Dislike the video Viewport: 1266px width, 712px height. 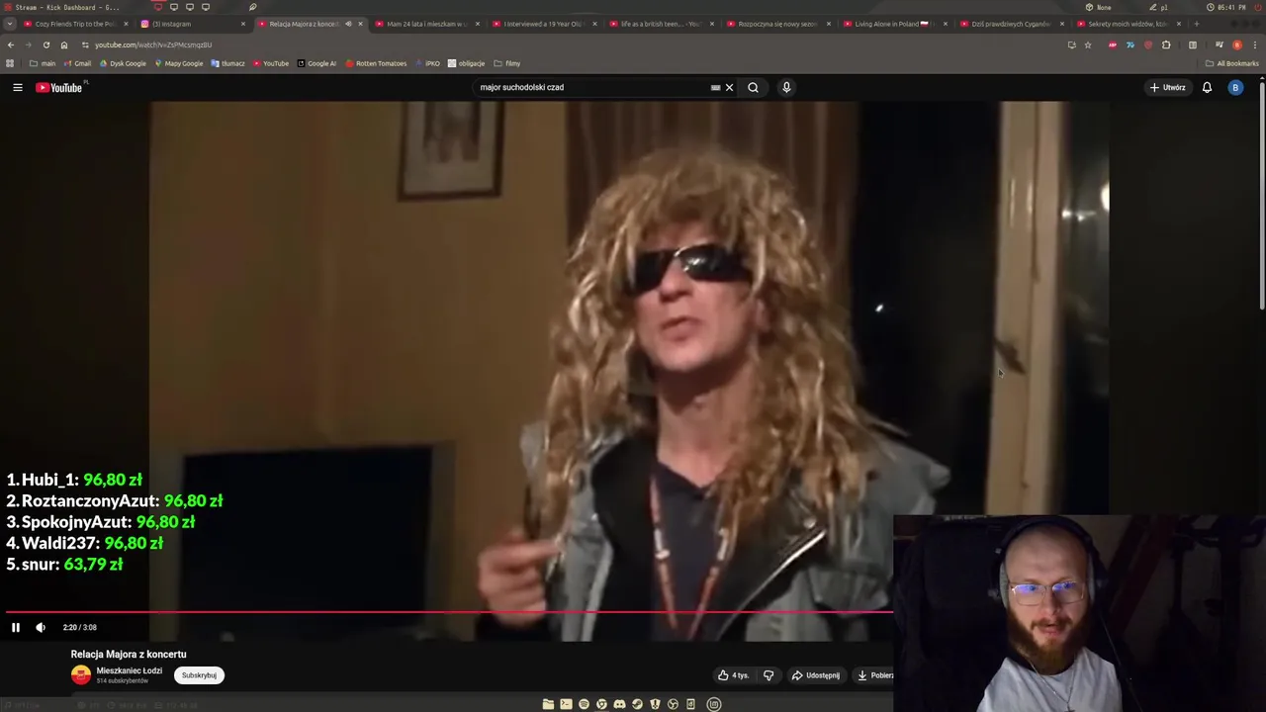point(769,675)
